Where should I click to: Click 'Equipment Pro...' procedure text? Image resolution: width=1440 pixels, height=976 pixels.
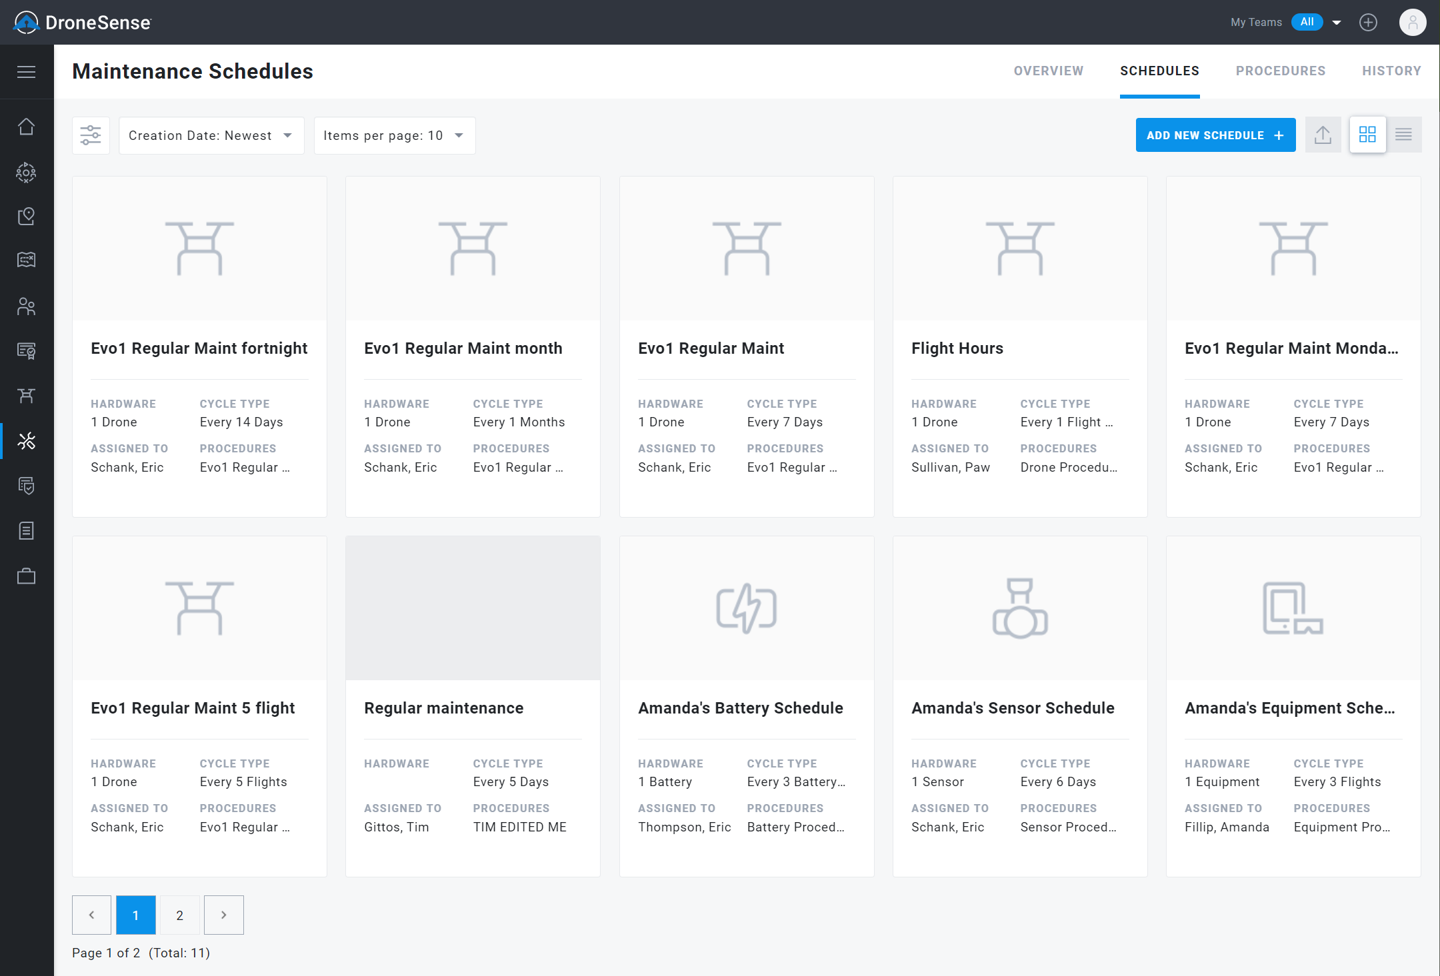click(1342, 827)
